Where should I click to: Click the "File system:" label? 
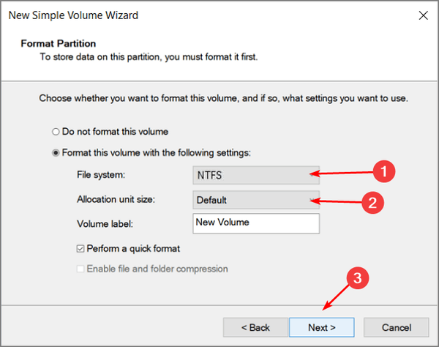(100, 175)
